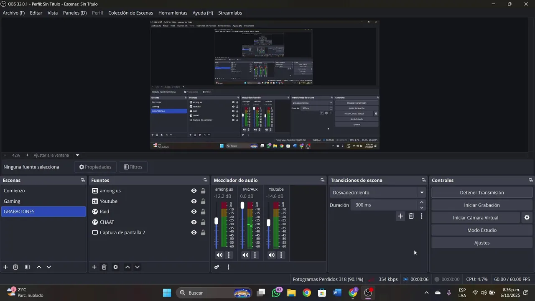Click Iniciar Grabación button

point(482,205)
